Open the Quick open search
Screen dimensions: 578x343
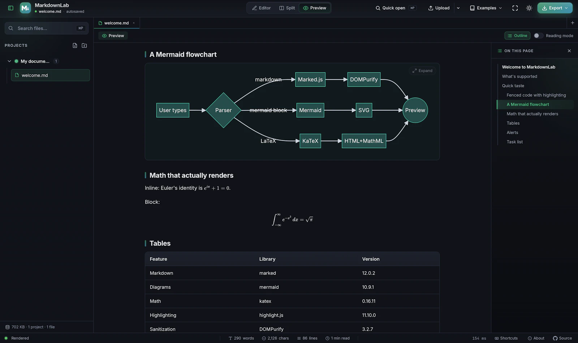coord(396,8)
